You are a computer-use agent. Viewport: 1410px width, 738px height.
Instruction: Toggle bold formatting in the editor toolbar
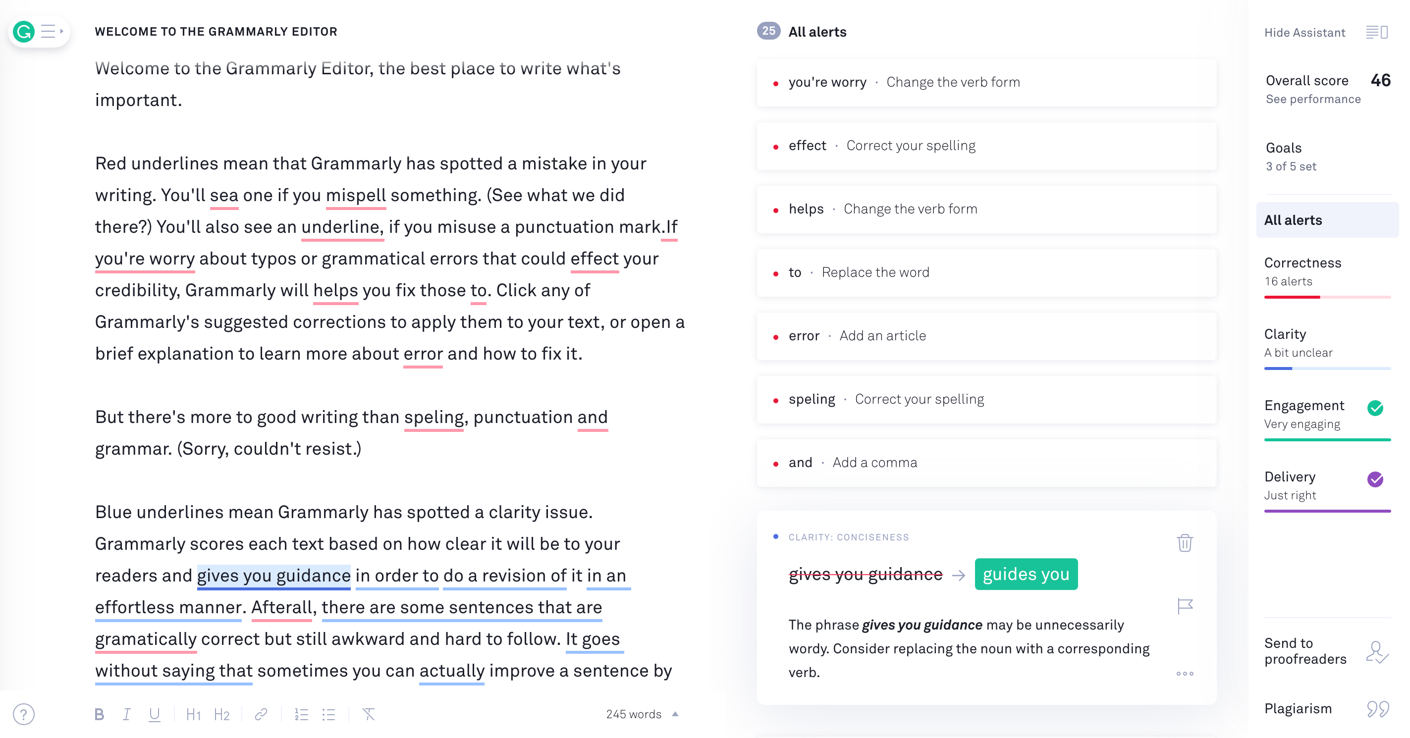100,714
